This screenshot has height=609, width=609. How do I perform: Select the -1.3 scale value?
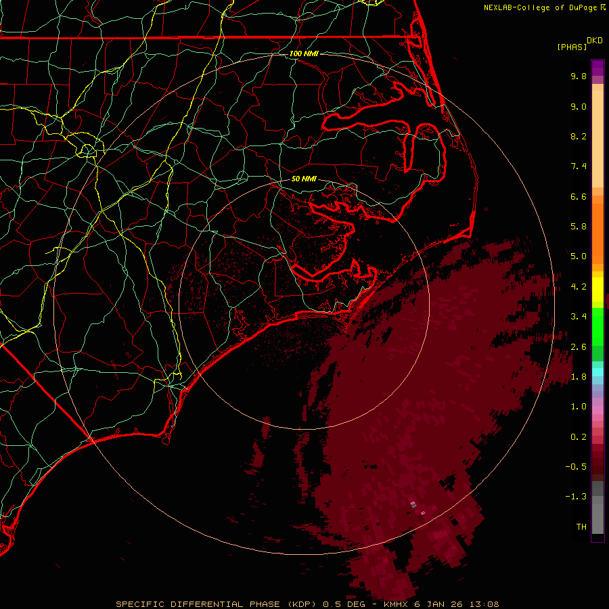(x=576, y=497)
